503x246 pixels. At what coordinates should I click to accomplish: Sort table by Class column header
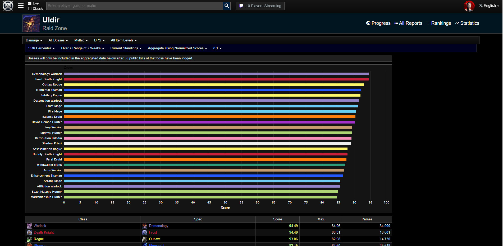point(83,219)
